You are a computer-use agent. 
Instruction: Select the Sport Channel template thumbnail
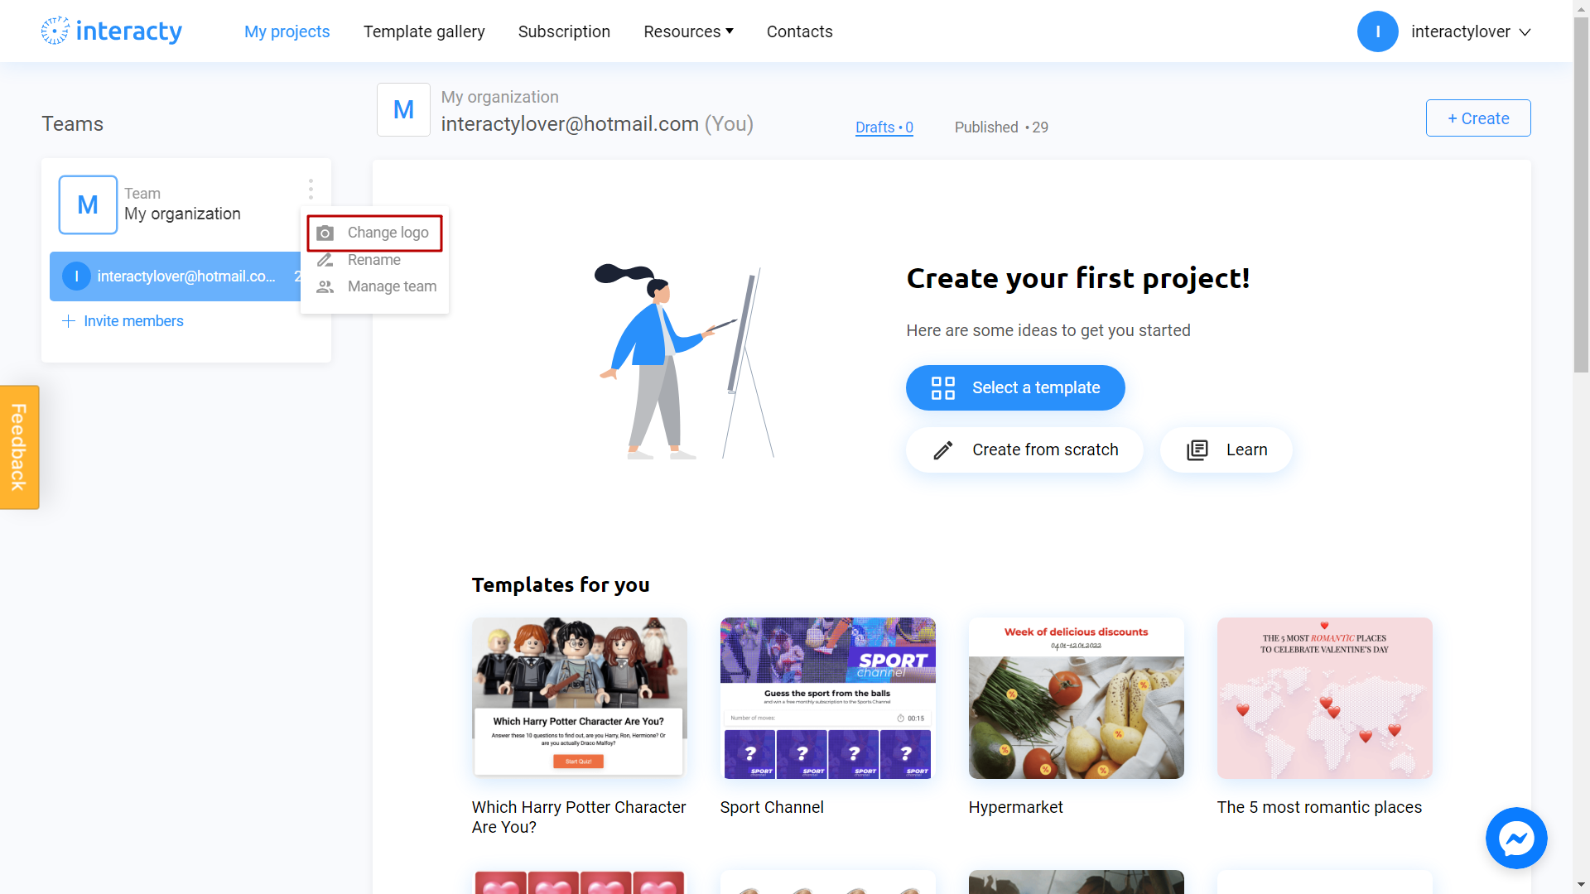(826, 698)
